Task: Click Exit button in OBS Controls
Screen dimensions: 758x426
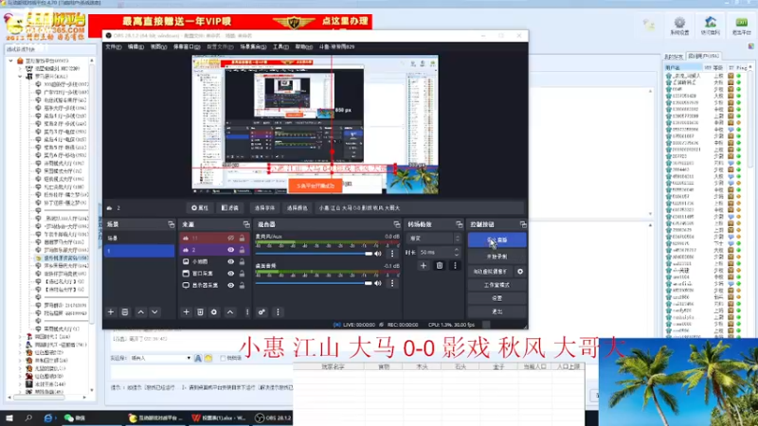Action: 496,311
